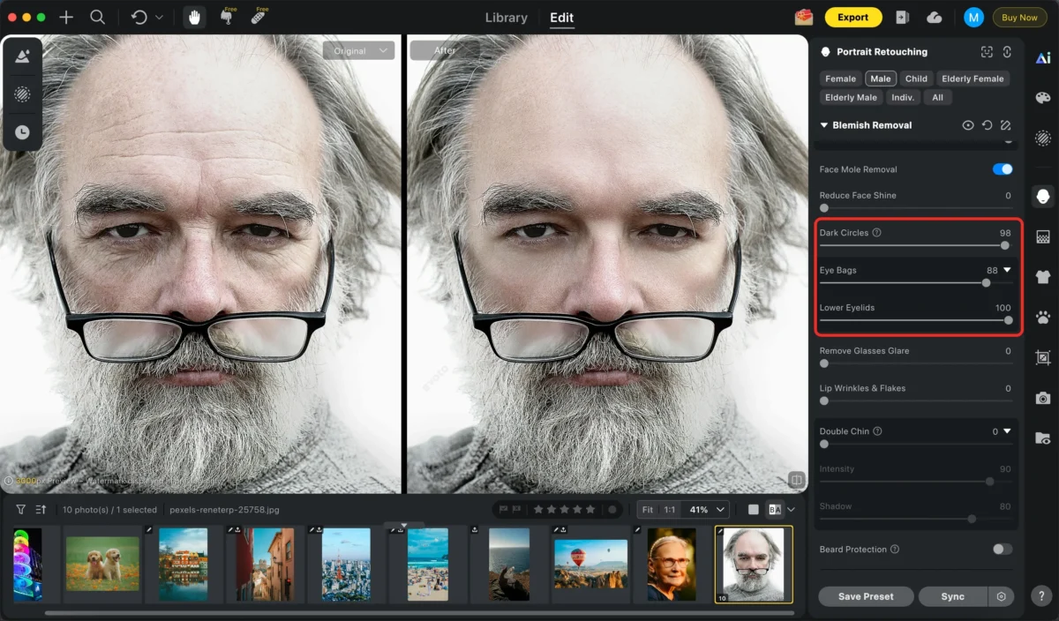Open the AI tools panel in sidebar
This screenshot has width=1059, height=621.
pos(1042,58)
